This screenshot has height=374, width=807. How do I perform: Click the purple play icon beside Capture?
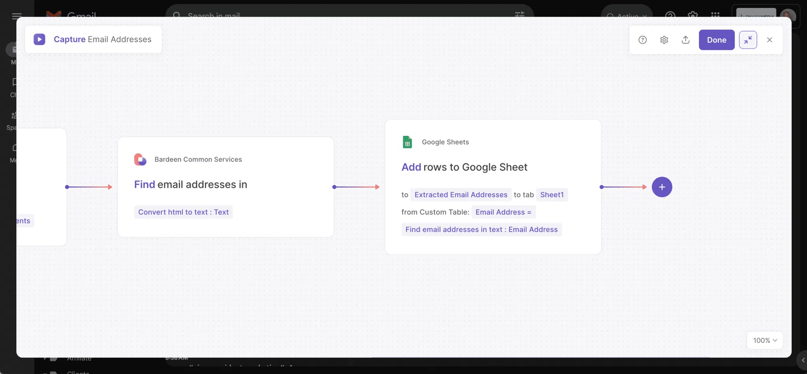pos(39,39)
